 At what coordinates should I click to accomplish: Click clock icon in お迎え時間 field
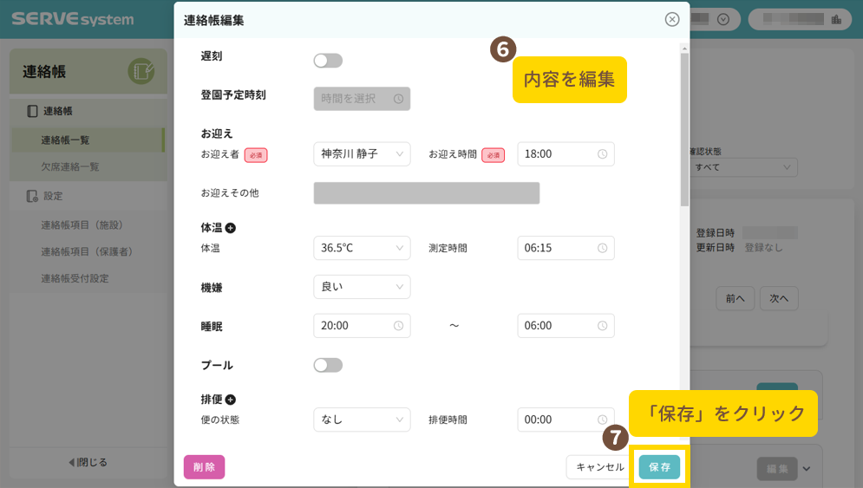tap(602, 154)
